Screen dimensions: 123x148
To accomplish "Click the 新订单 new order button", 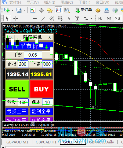I will (83, 10).
